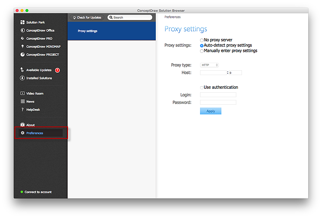This screenshot has width=322, height=218.
Task: Click the About info icon
Action: 22,125
